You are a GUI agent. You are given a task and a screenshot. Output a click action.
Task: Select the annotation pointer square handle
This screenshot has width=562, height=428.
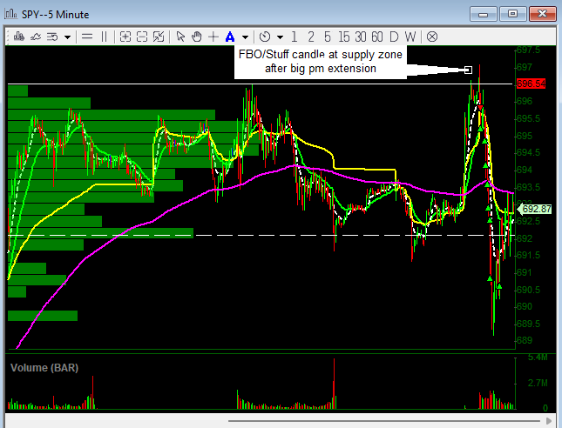(468, 70)
